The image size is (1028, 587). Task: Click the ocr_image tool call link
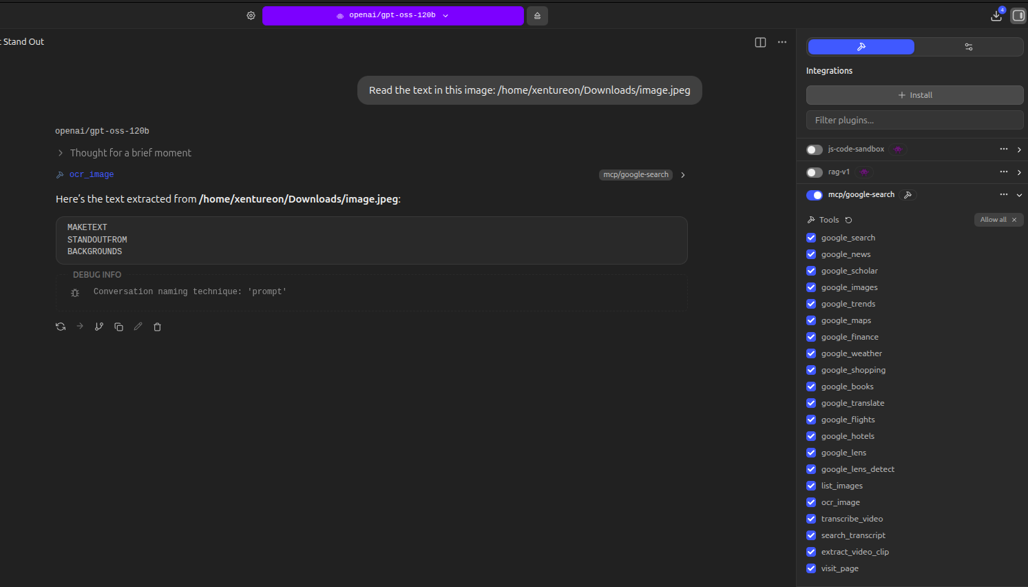[x=92, y=175]
